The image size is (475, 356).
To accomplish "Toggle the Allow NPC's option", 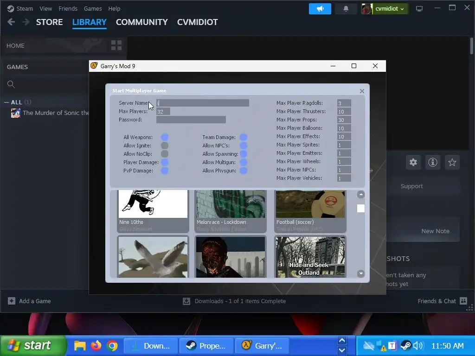I will tap(243, 146).
